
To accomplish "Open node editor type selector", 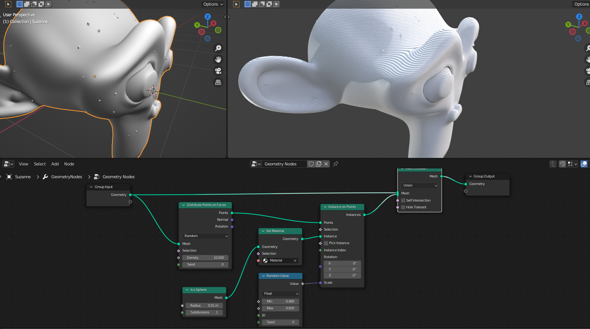I will tap(8, 164).
